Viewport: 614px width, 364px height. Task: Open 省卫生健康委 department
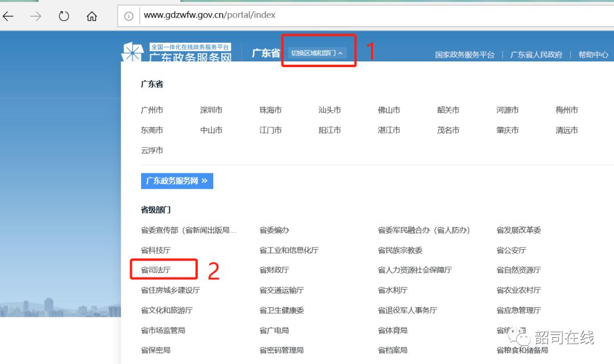tap(281, 311)
